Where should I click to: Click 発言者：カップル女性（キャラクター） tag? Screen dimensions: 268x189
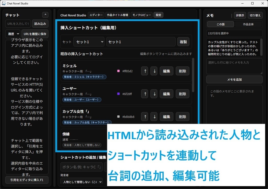[x=87, y=122]
